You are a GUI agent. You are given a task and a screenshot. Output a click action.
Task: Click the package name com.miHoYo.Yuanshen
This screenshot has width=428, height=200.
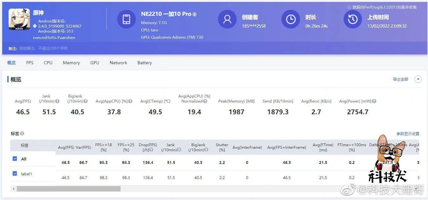pyautogui.click(x=54, y=38)
